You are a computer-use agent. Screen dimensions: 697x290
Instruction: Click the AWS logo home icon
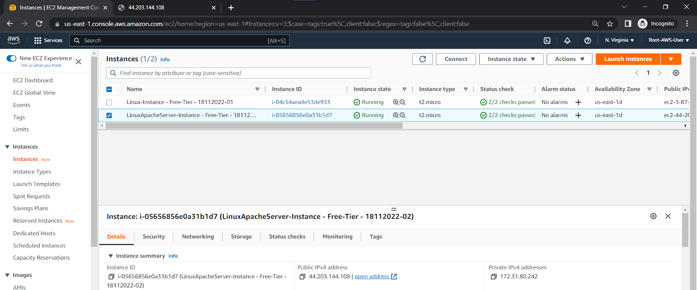[x=14, y=40]
